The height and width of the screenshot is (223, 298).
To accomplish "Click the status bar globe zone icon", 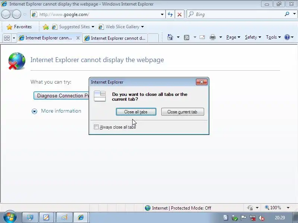I will [x=148, y=208].
